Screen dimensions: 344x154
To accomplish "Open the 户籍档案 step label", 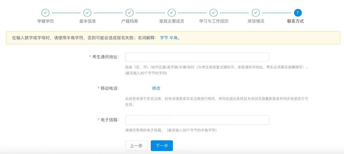I will pos(130,21).
